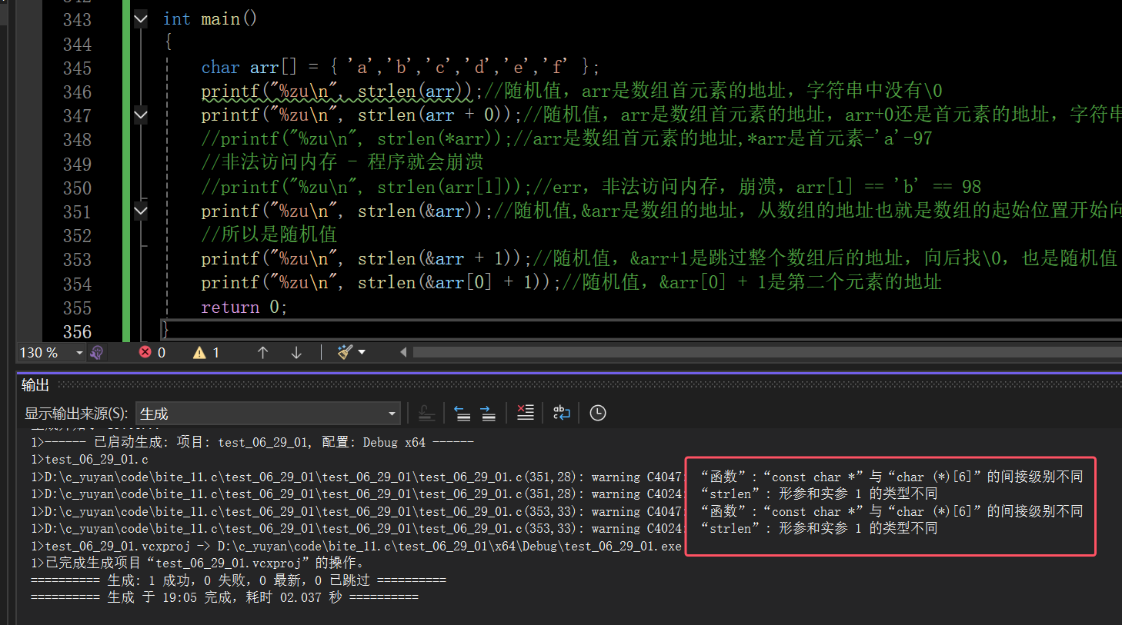This screenshot has height=625, width=1122.
Task: Run code cleanup with the broom icon
Action: click(344, 352)
